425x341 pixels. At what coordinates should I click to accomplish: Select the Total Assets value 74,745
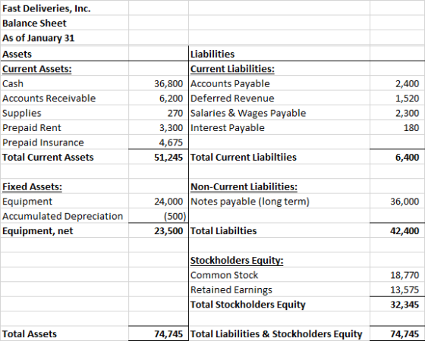(x=168, y=334)
